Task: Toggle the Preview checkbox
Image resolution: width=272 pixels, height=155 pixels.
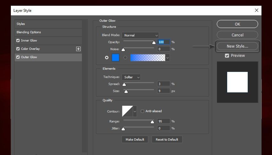Action: tap(227, 56)
